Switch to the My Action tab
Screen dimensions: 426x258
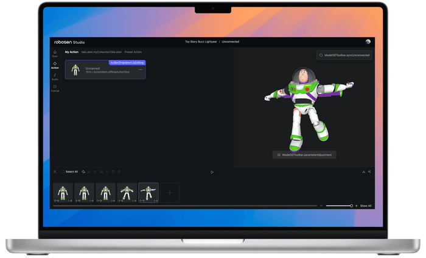click(x=71, y=52)
